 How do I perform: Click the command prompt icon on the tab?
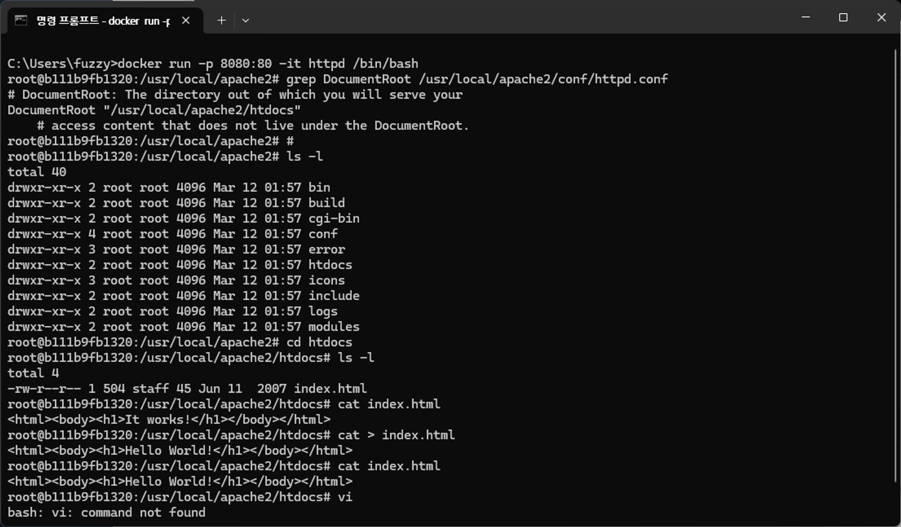click(x=21, y=20)
